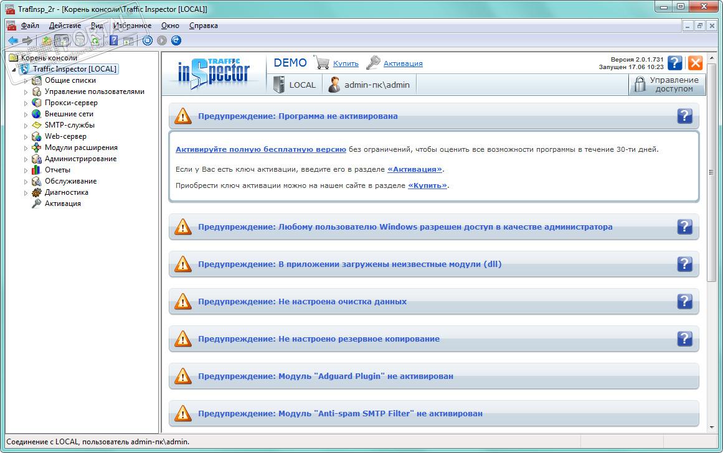Click the shopping cart icon next to Купить
Viewport: 723px width, 453px height.
tap(321, 62)
